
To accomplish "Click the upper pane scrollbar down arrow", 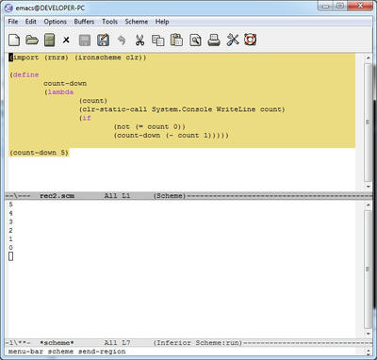I will 369,187.
